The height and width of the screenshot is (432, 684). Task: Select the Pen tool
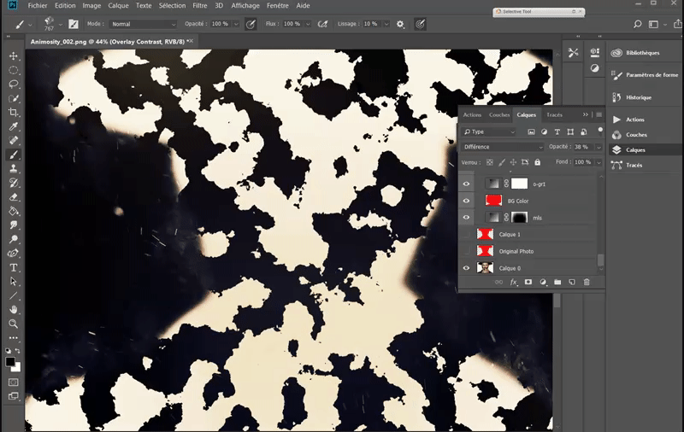(x=14, y=253)
